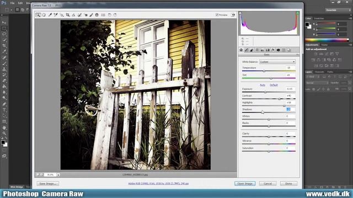The height and width of the screenshot is (198, 353).
Task: Open the Color panel options menu
Action: [350, 18]
